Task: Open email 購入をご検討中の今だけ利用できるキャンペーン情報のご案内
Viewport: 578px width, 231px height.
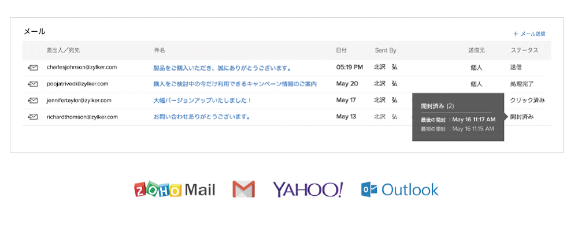Action: coord(235,84)
